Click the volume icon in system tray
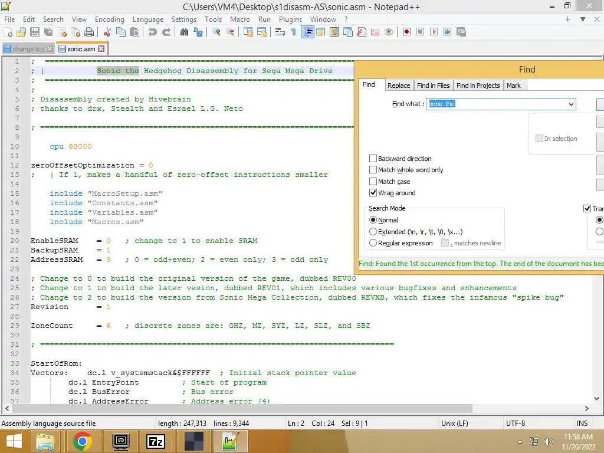Screen dimensions: 604x453 548,442
